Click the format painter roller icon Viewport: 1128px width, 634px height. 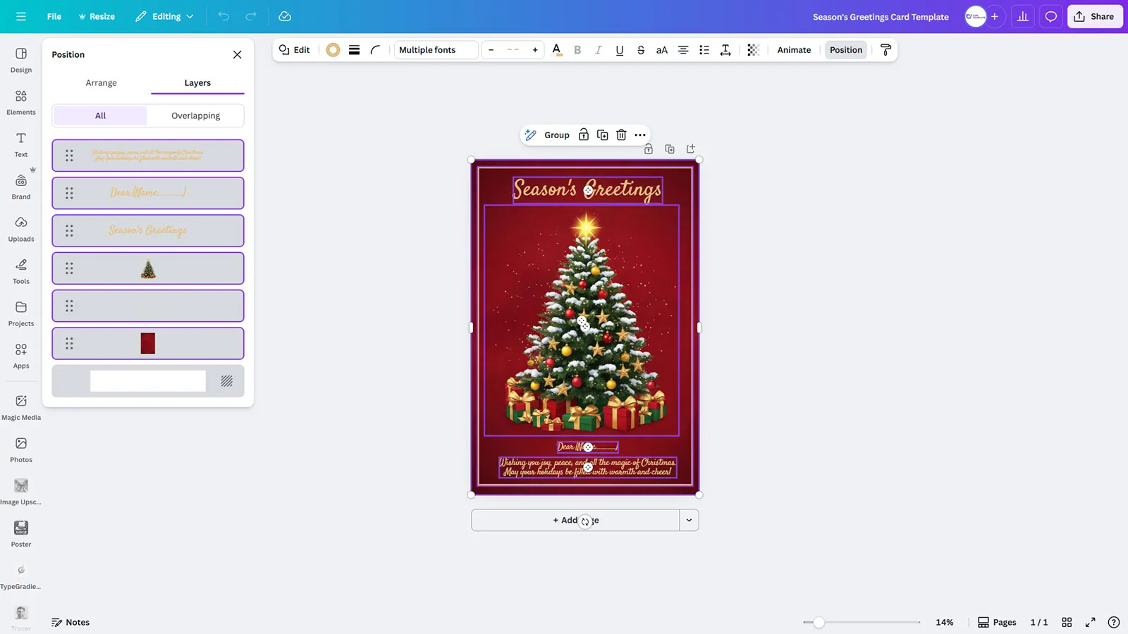coord(885,49)
